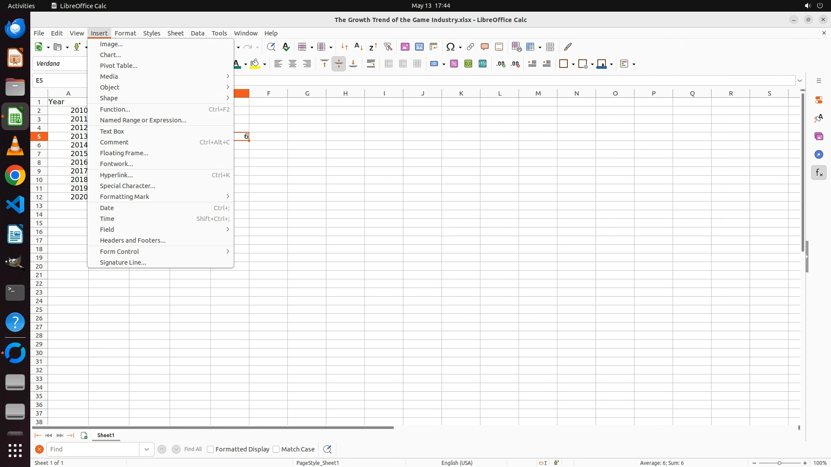Open sidebar Navigator compass icon
The height and width of the screenshot is (467, 831).
point(818,154)
